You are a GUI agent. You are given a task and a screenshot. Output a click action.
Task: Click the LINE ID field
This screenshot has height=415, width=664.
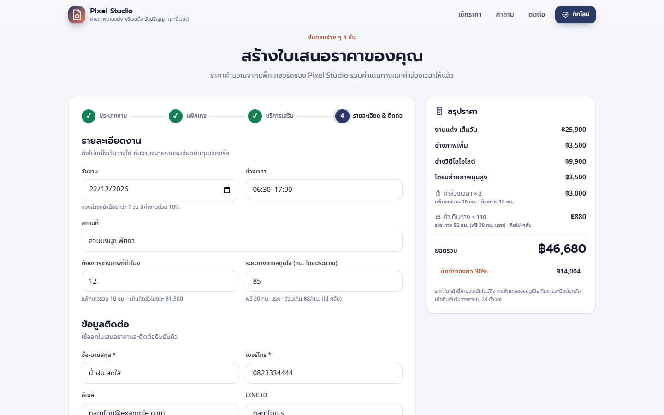324,409
